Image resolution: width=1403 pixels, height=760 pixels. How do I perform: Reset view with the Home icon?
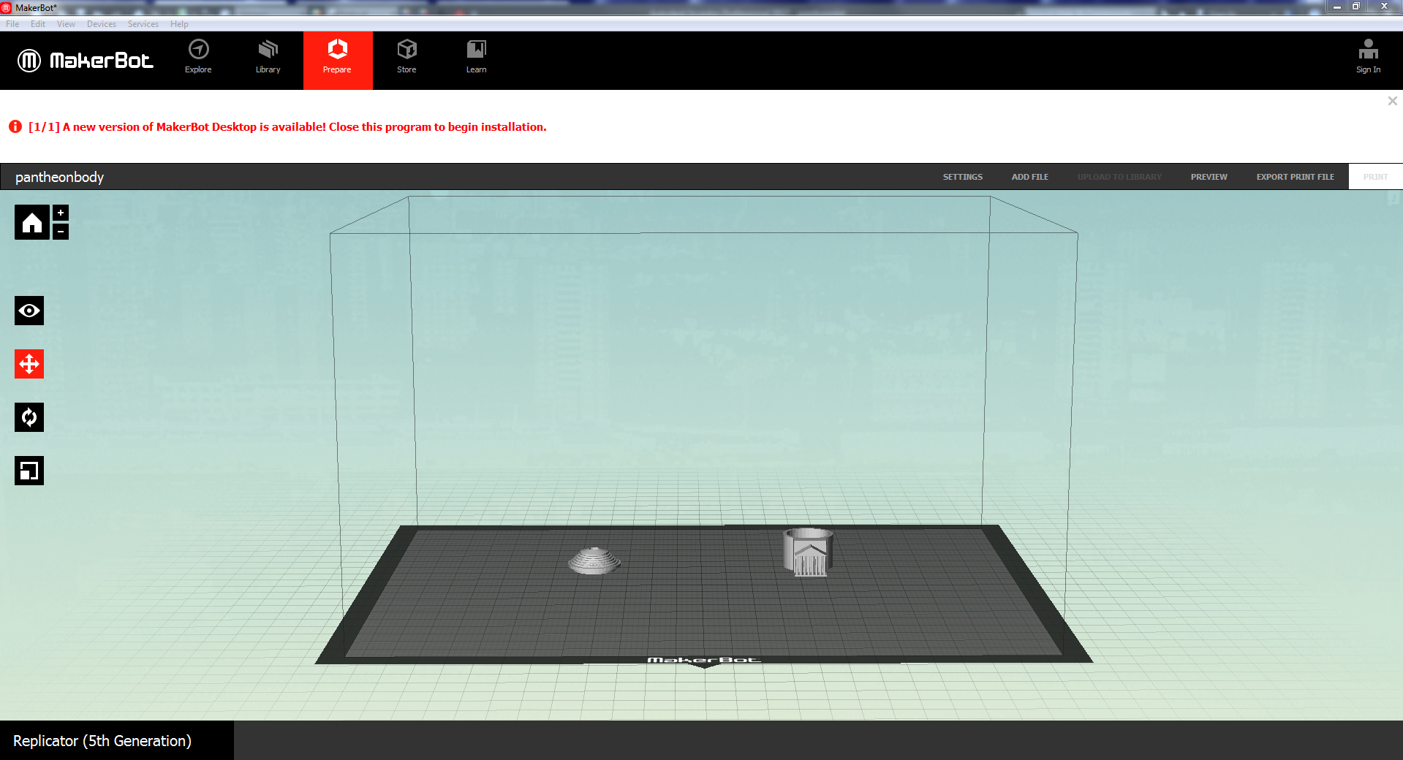coord(32,222)
